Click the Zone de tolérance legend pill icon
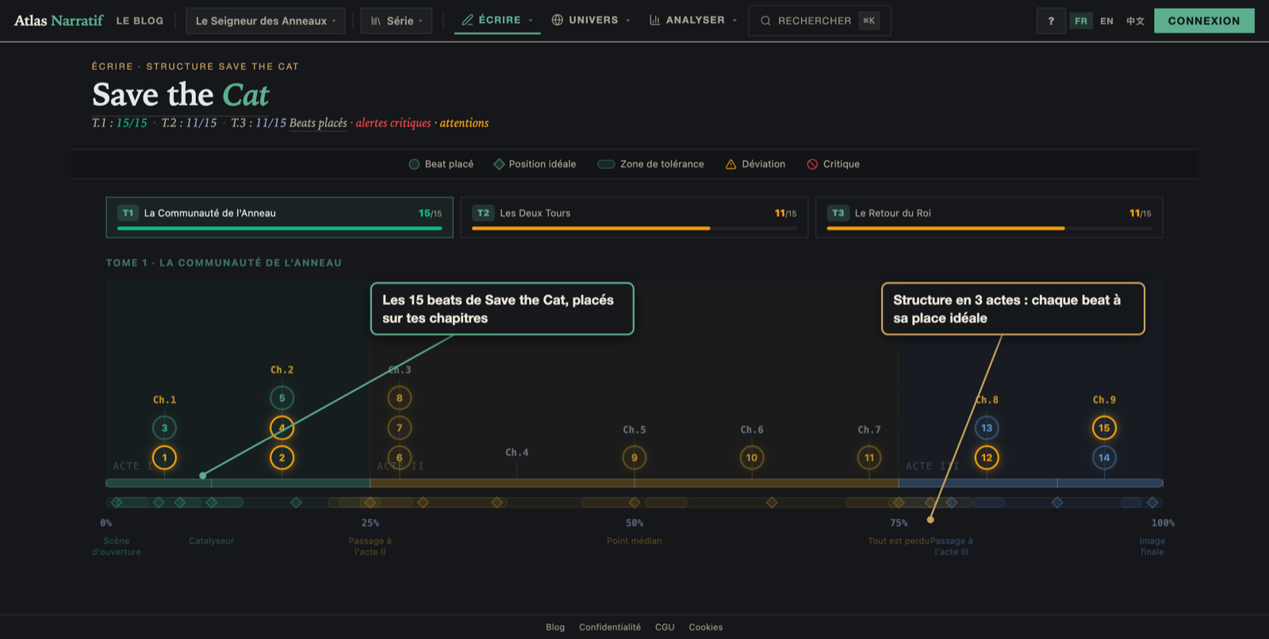1269x639 pixels. (606, 164)
